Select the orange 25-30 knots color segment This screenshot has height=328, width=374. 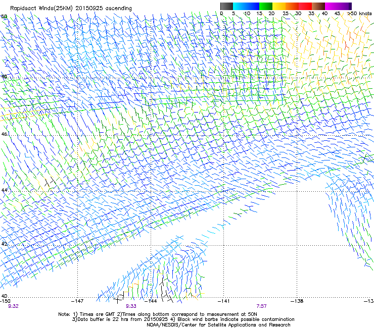292,6
